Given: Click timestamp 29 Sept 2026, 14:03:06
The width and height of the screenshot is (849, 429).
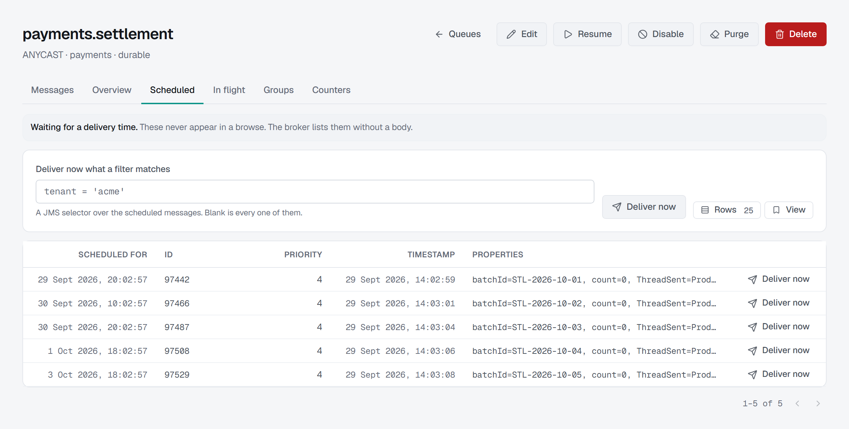Looking at the screenshot, I should click(400, 351).
